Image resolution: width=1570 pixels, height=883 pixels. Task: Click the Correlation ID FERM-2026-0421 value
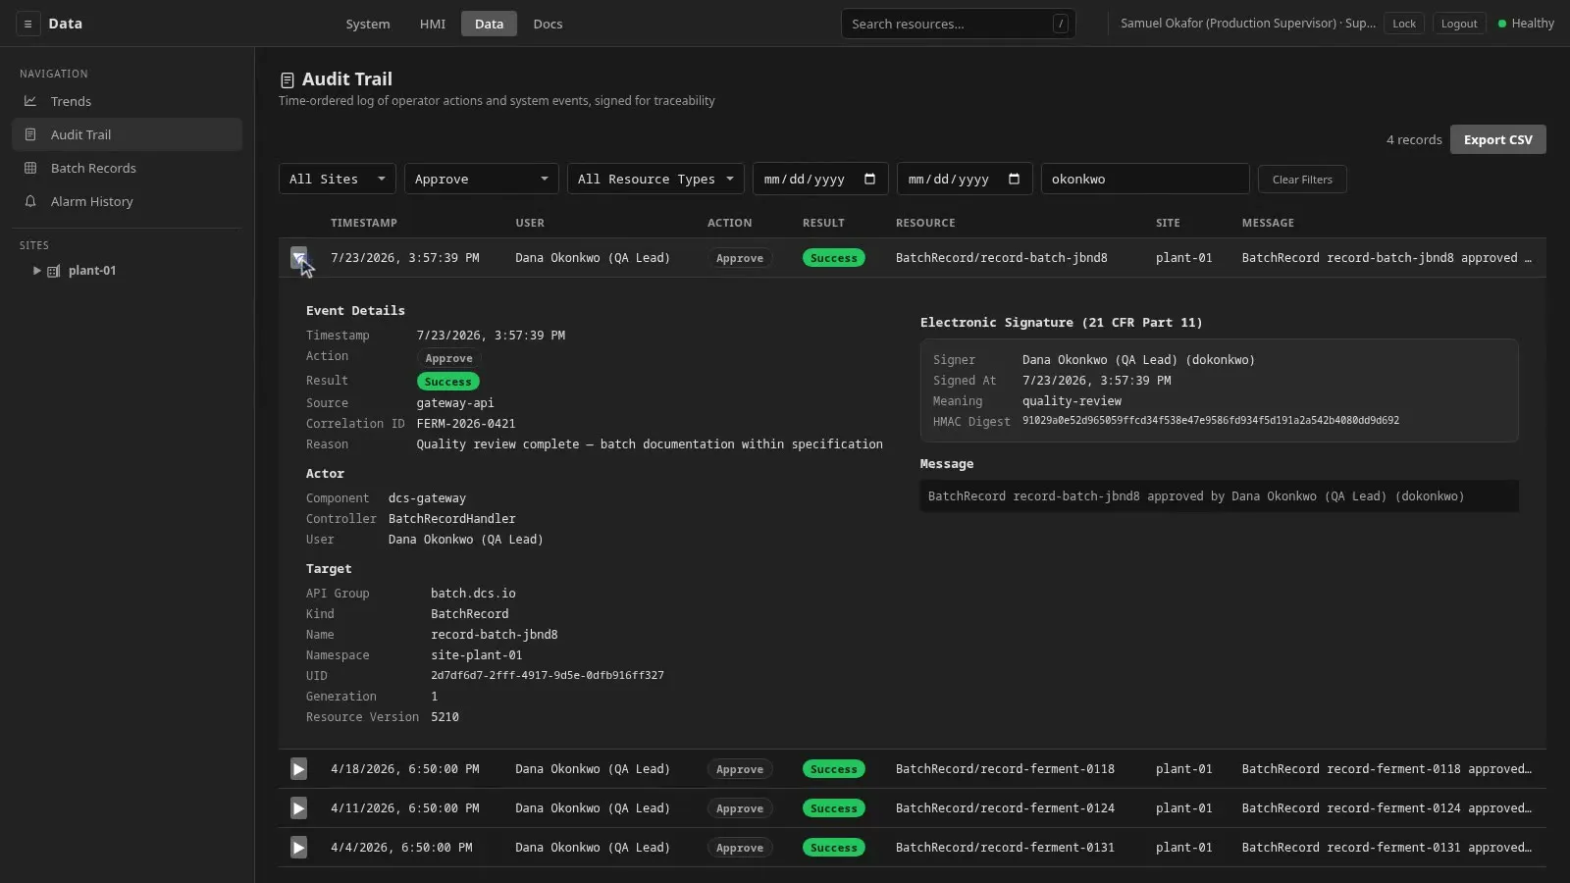click(x=466, y=424)
